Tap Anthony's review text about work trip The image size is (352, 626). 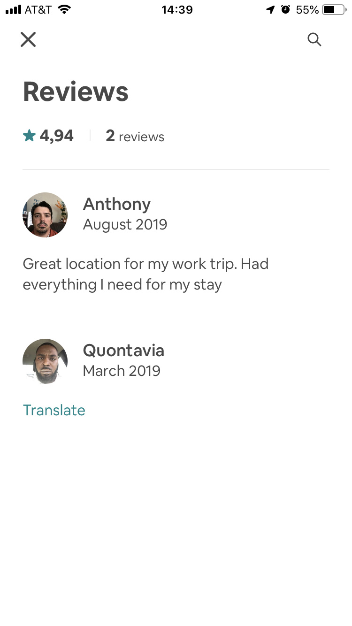tap(145, 274)
